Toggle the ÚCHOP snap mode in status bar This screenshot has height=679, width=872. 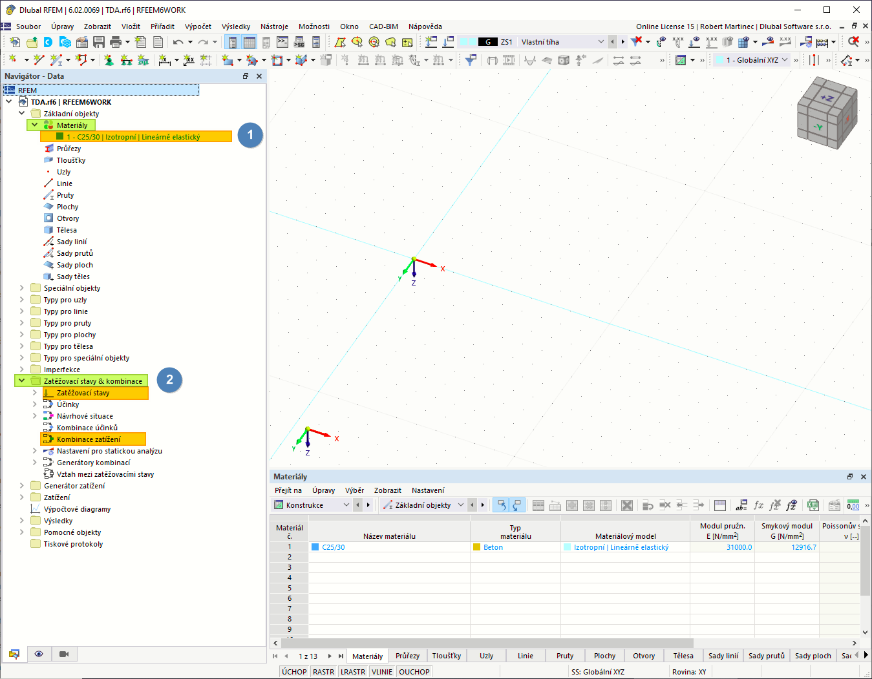click(x=294, y=671)
